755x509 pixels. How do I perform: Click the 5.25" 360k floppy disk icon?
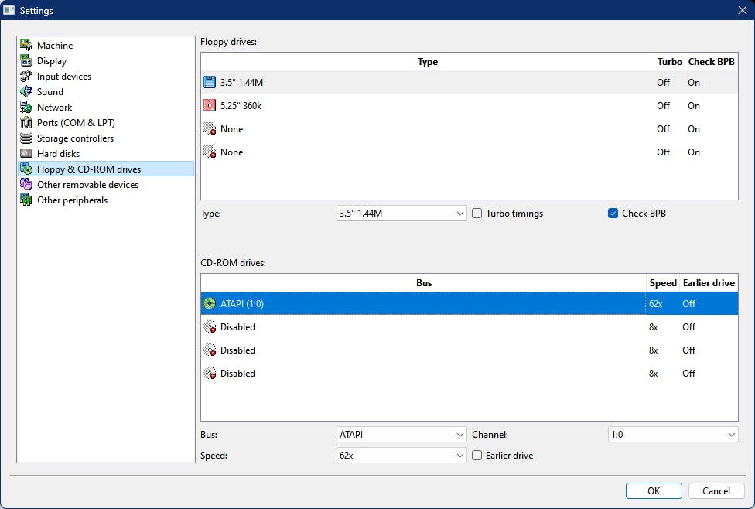[x=210, y=106]
